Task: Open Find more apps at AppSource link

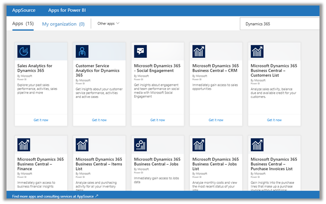Action: tap(55, 195)
